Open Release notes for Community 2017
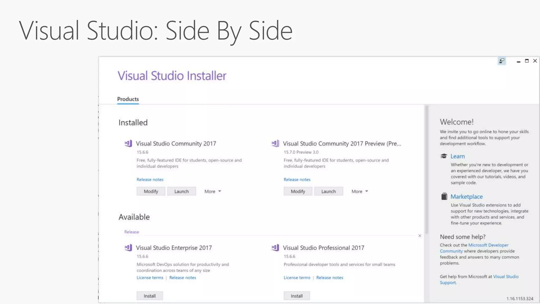Image resolution: width=540 pixels, height=304 pixels. coord(150,179)
